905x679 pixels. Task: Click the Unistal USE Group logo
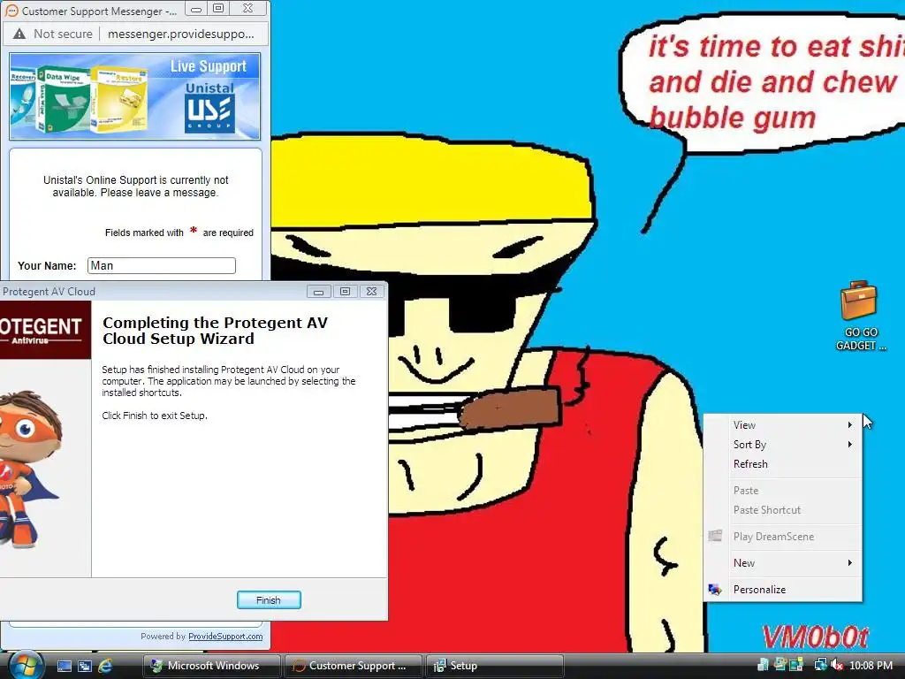[209, 107]
